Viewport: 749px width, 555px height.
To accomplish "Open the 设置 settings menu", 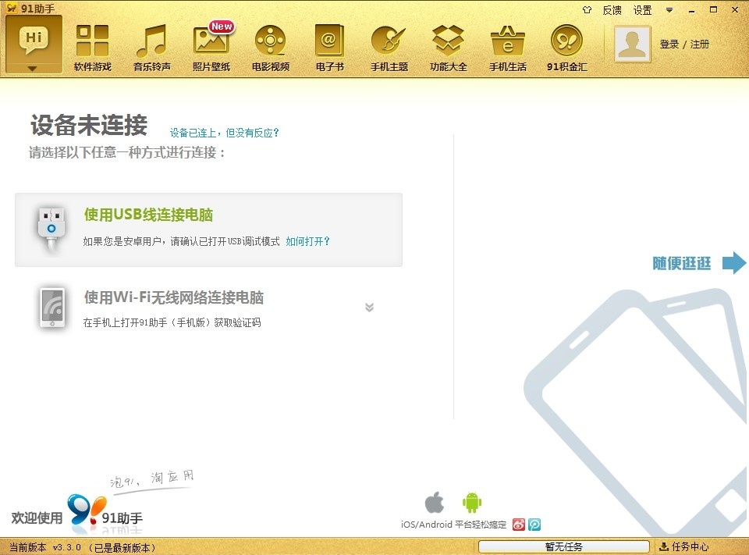I will 642,10.
